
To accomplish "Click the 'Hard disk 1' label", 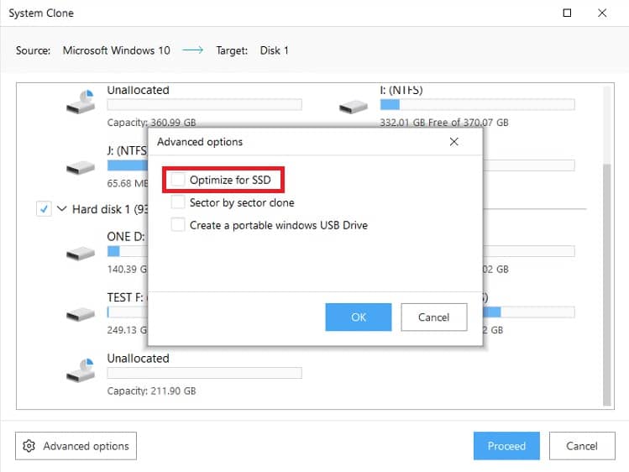I will [x=110, y=209].
